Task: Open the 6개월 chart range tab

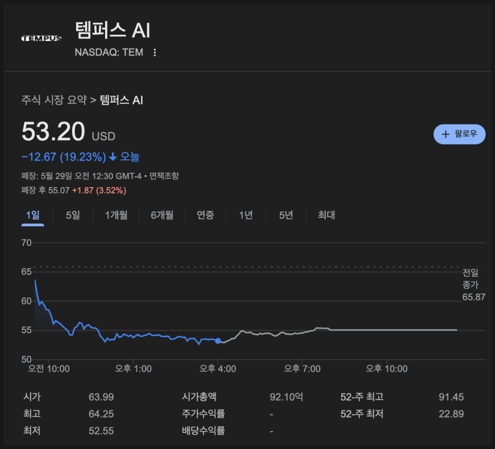Action: 162,215
